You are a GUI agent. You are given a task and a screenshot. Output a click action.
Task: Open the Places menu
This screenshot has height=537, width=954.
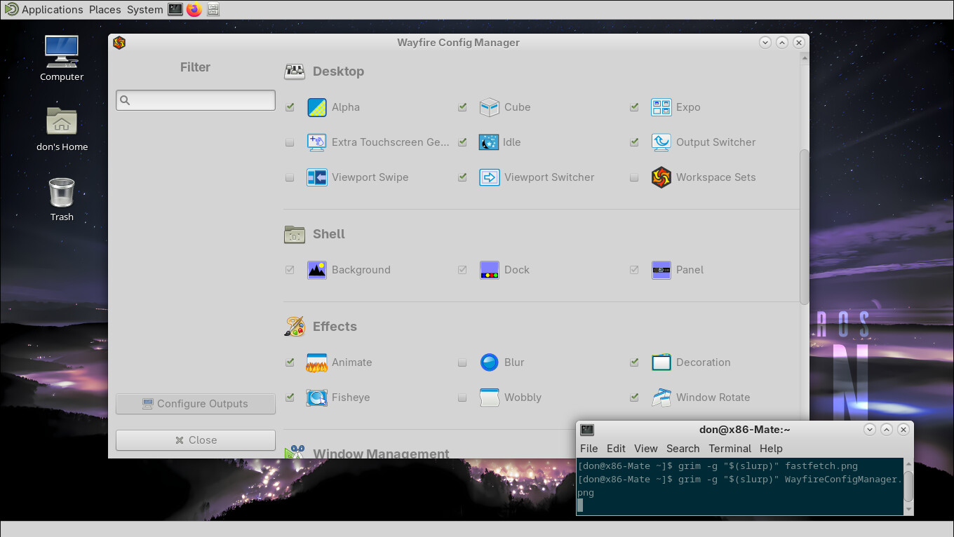point(105,10)
